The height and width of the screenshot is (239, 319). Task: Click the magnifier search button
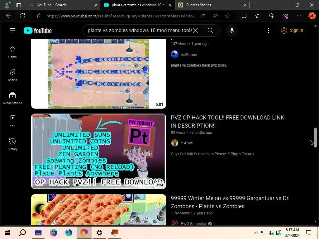[x=211, y=30]
